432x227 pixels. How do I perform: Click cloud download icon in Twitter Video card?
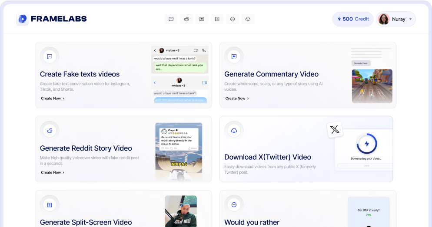tap(234, 130)
